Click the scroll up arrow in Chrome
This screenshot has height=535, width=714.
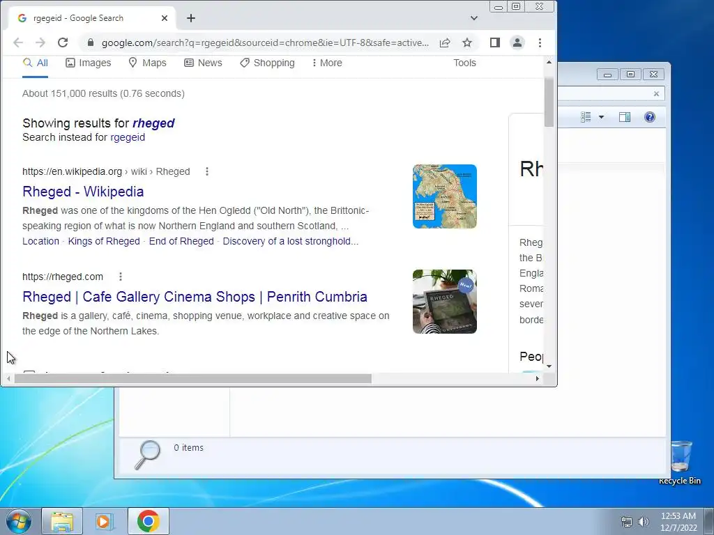[549, 62]
